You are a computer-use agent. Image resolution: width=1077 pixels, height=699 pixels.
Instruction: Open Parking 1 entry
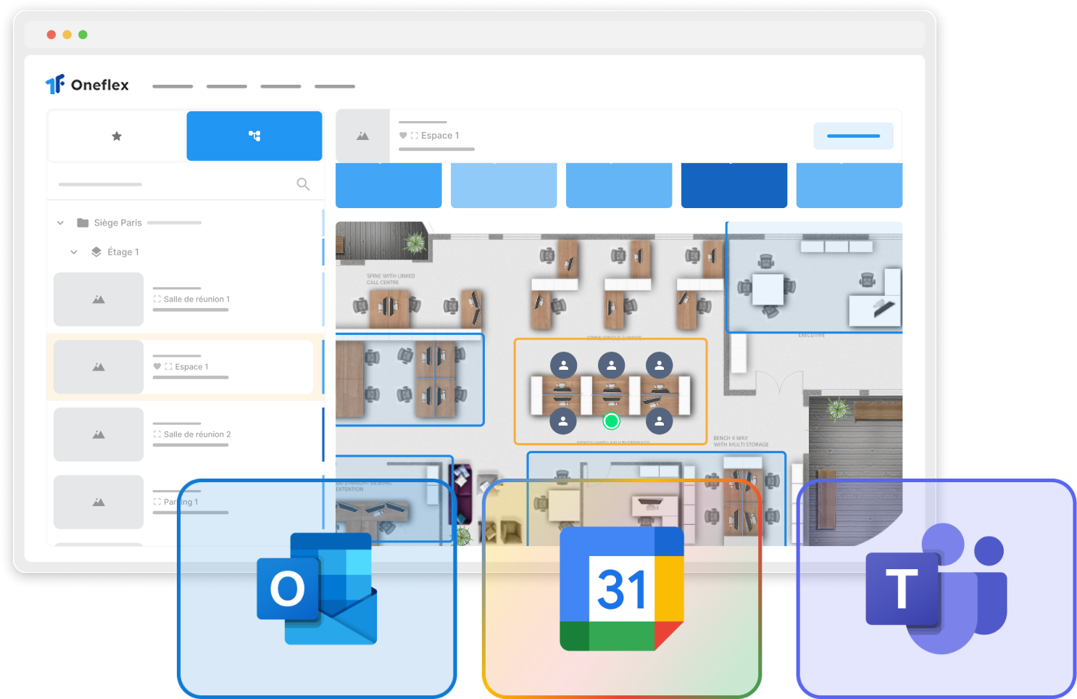185,502
